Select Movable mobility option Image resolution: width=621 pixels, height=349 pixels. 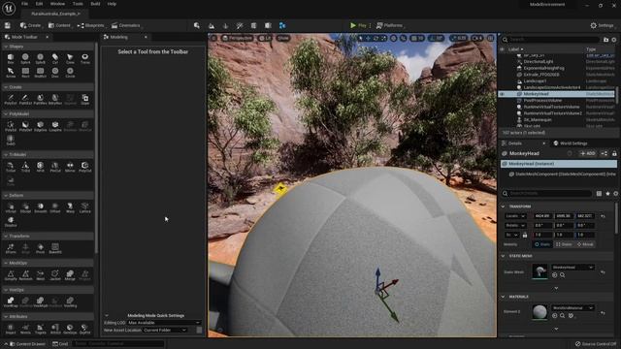[x=585, y=244]
